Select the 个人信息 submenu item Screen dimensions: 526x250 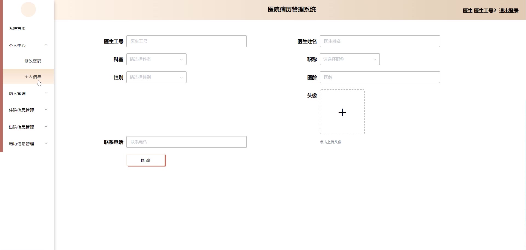(28, 77)
